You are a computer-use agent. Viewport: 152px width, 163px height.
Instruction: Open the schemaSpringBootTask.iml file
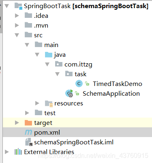point(74,142)
